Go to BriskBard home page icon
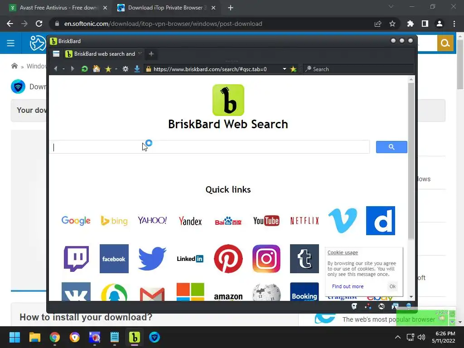This screenshot has width=464, height=348. coord(97,69)
